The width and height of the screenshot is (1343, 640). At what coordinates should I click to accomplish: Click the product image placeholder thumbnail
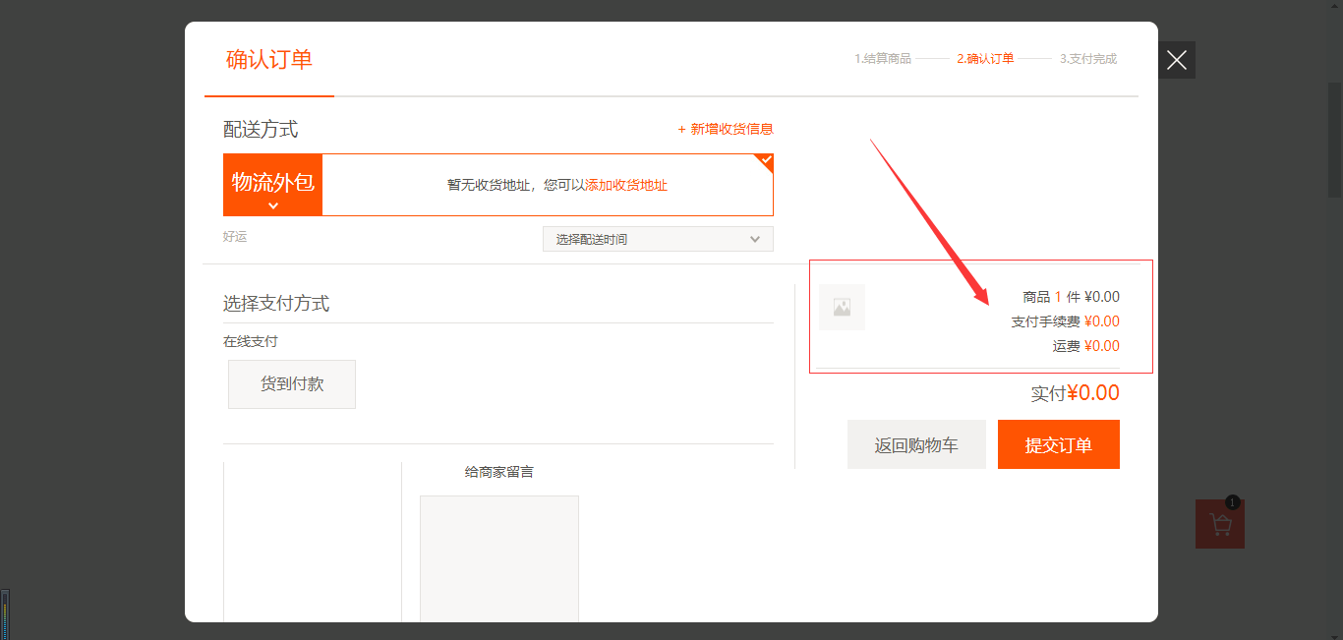842,308
